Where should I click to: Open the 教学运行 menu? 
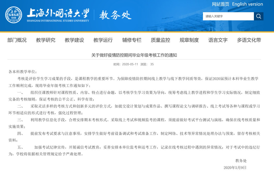pyautogui.click(x=103, y=40)
